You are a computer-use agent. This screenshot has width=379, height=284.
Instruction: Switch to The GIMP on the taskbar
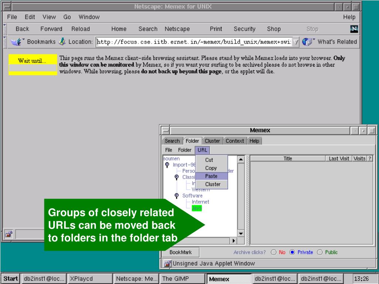[182, 279]
